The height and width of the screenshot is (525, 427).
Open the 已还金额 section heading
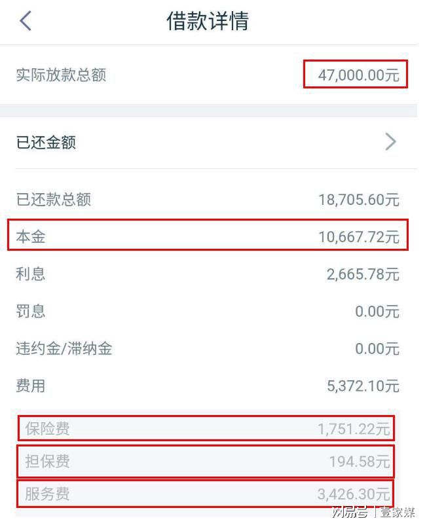click(46, 142)
